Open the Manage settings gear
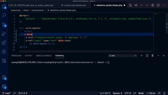 (4, 86)
